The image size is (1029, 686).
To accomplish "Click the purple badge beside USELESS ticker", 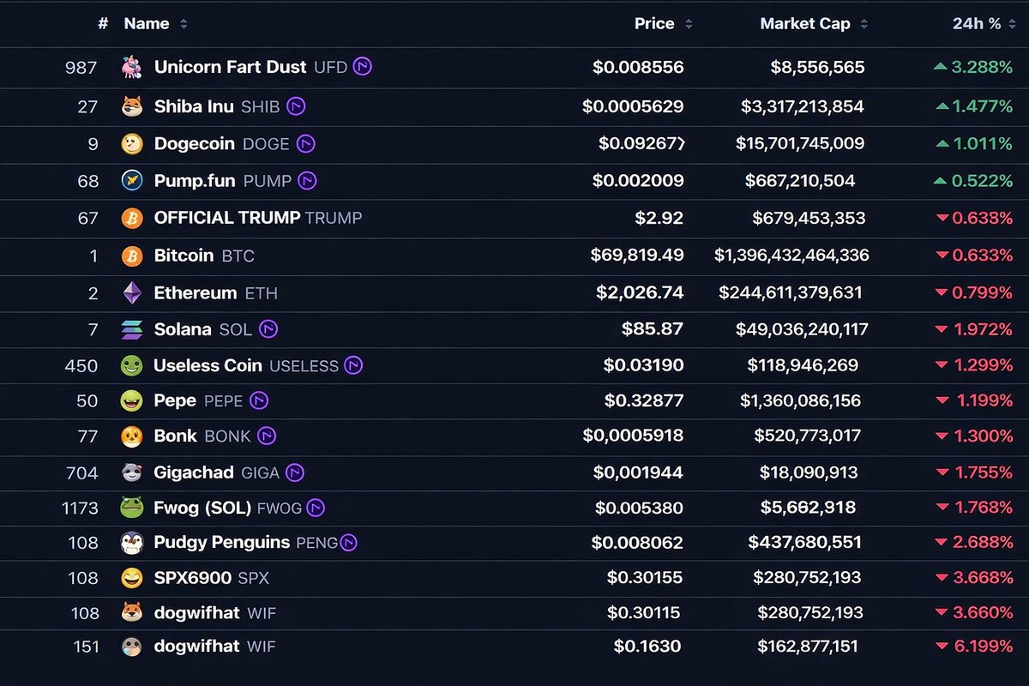I will click(x=353, y=365).
